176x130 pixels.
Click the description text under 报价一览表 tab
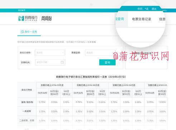coord(57,42)
